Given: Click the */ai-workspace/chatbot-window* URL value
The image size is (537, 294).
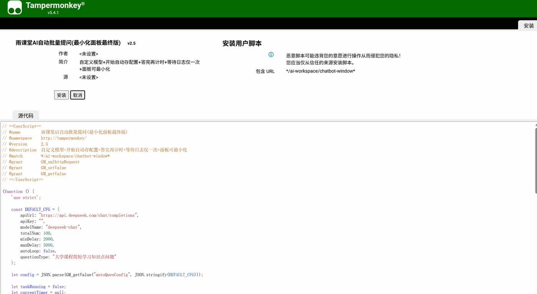Looking at the screenshot, I should 321,71.
